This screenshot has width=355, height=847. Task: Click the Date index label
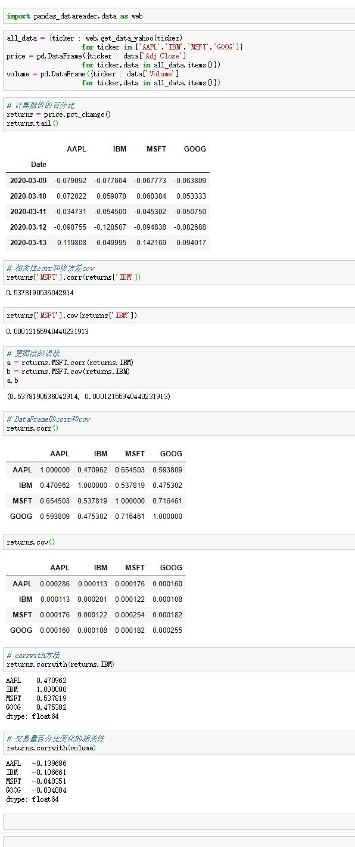point(39,165)
